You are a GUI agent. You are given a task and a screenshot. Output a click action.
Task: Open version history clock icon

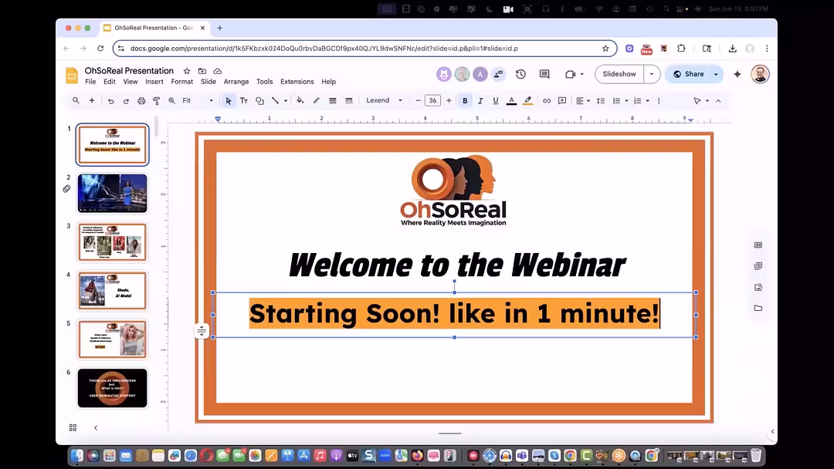tap(520, 74)
